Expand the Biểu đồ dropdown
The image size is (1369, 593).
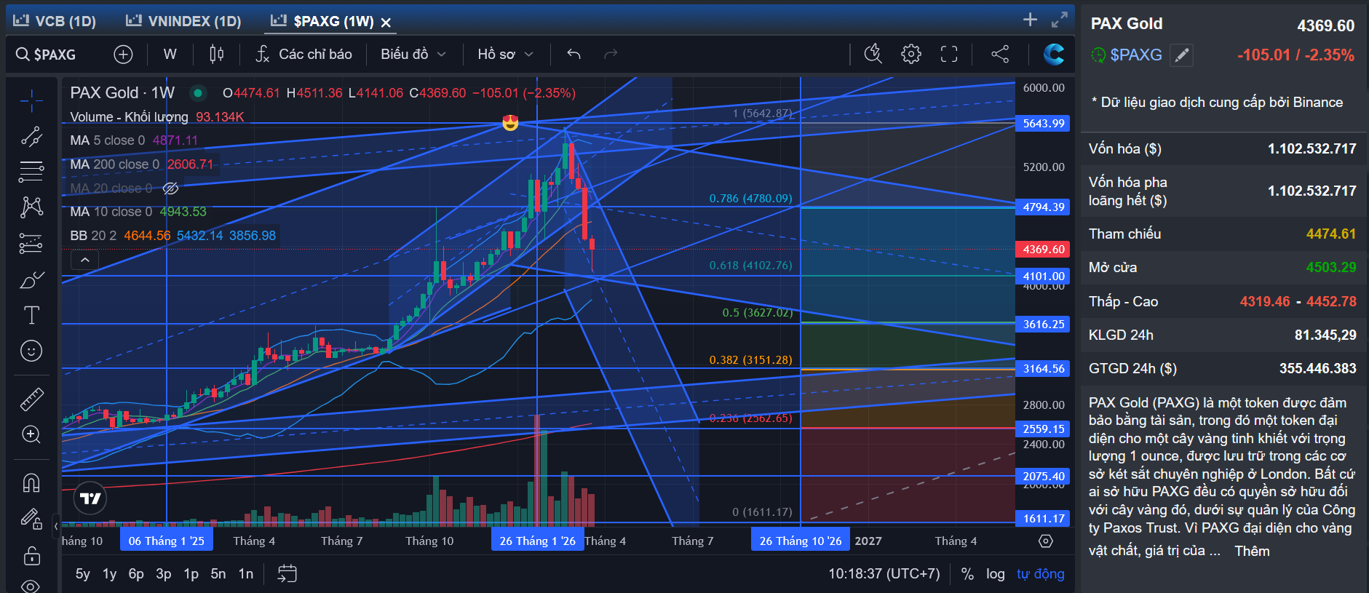coord(413,55)
